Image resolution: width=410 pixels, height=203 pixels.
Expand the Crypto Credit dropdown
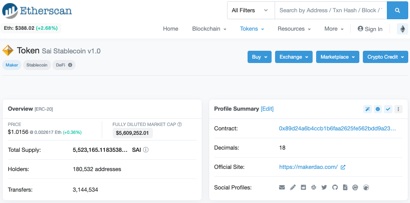[x=386, y=57]
